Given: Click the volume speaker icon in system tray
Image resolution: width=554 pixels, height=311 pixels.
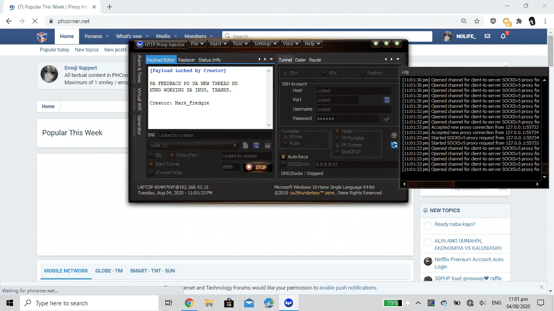Looking at the screenshot, I should click(483, 303).
